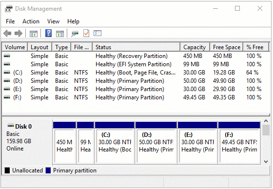Click the 99 MB free space cell
This screenshot has width=273, height=189.
221,64
